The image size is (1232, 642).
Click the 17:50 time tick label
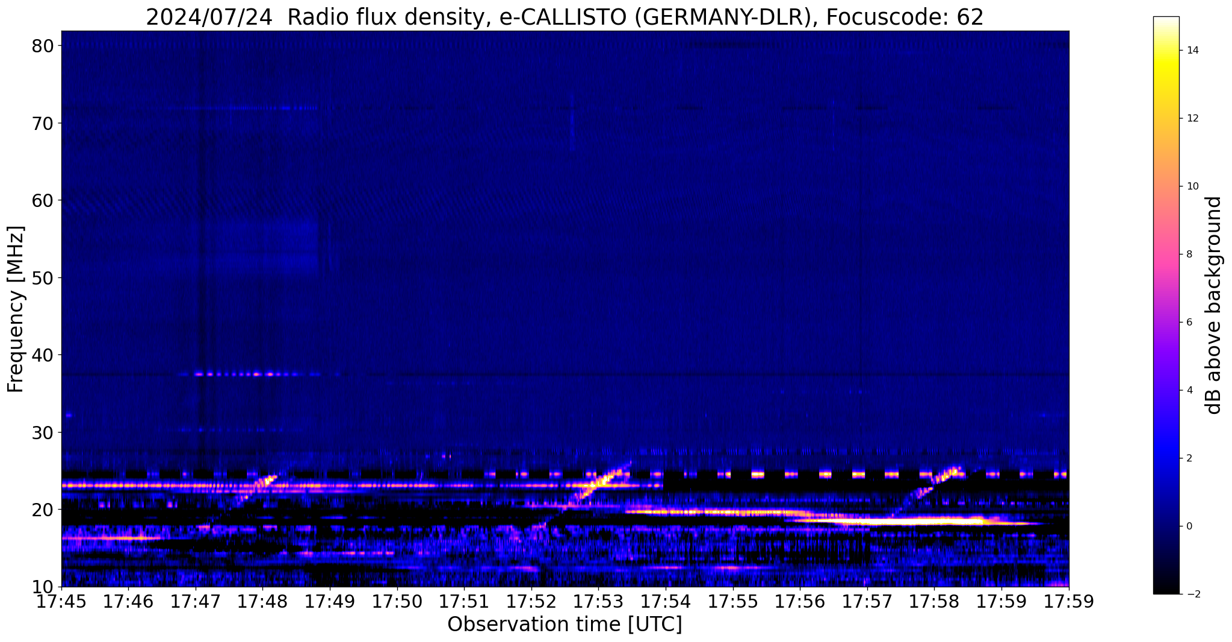pyautogui.click(x=397, y=602)
